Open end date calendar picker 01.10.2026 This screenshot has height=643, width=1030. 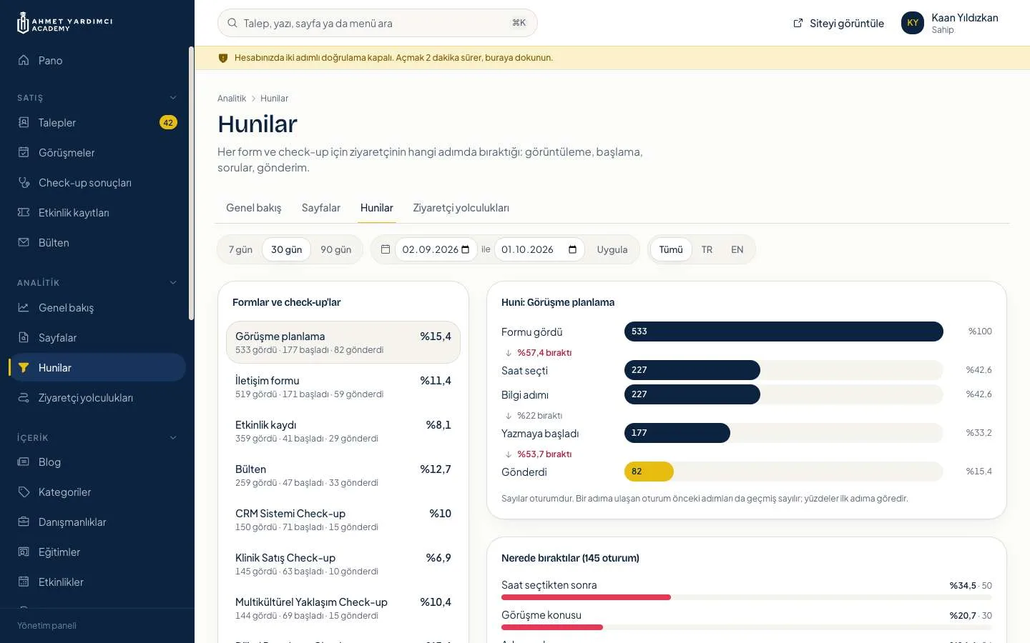click(573, 249)
